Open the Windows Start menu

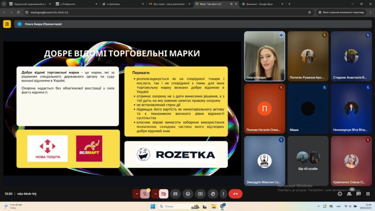[153, 206]
